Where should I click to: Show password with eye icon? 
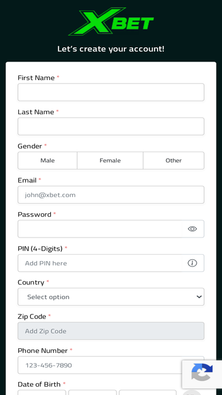[x=192, y=229]
